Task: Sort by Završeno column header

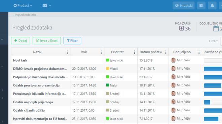Action: coord(213,52)
